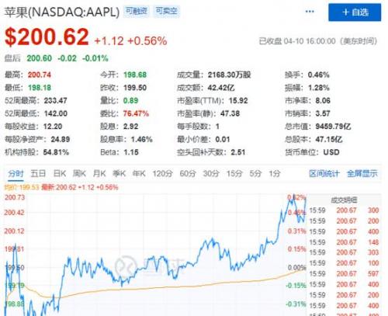Viewport: 388px width, 316px height.
Task: Click the 市净率 value 8.06
Action: 323,100
